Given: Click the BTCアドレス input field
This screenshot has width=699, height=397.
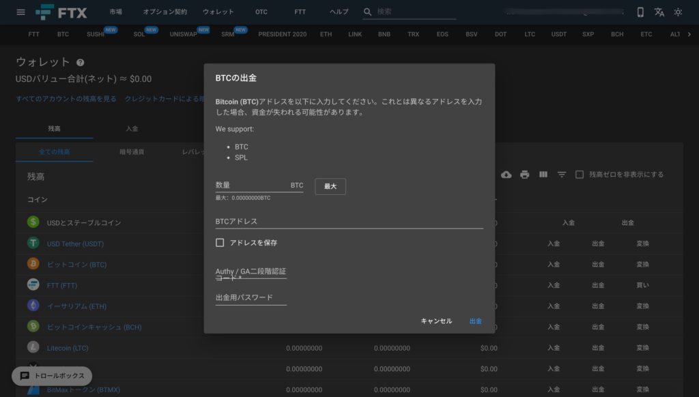Looking at the screenshot, I should 349,222.
